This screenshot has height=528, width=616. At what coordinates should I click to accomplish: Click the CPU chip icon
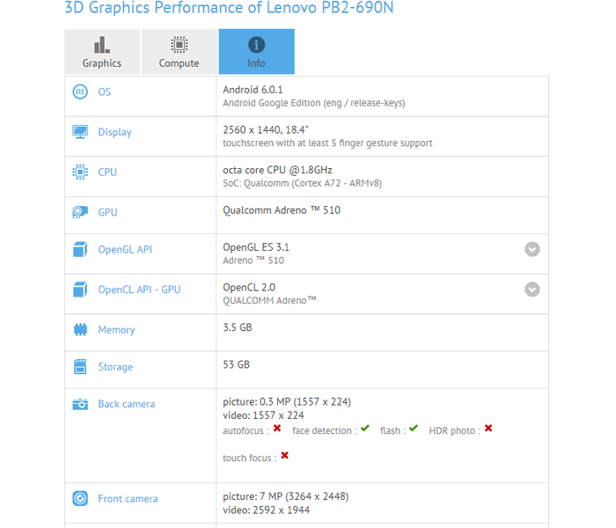pos(80,172)
